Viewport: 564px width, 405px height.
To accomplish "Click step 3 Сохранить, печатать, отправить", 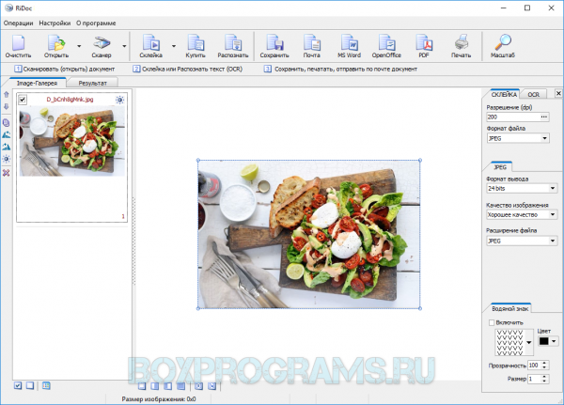I will pyautogui.click(x=341, y=69).
